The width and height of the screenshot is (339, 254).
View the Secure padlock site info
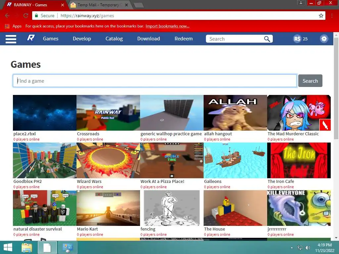[45, 16]
